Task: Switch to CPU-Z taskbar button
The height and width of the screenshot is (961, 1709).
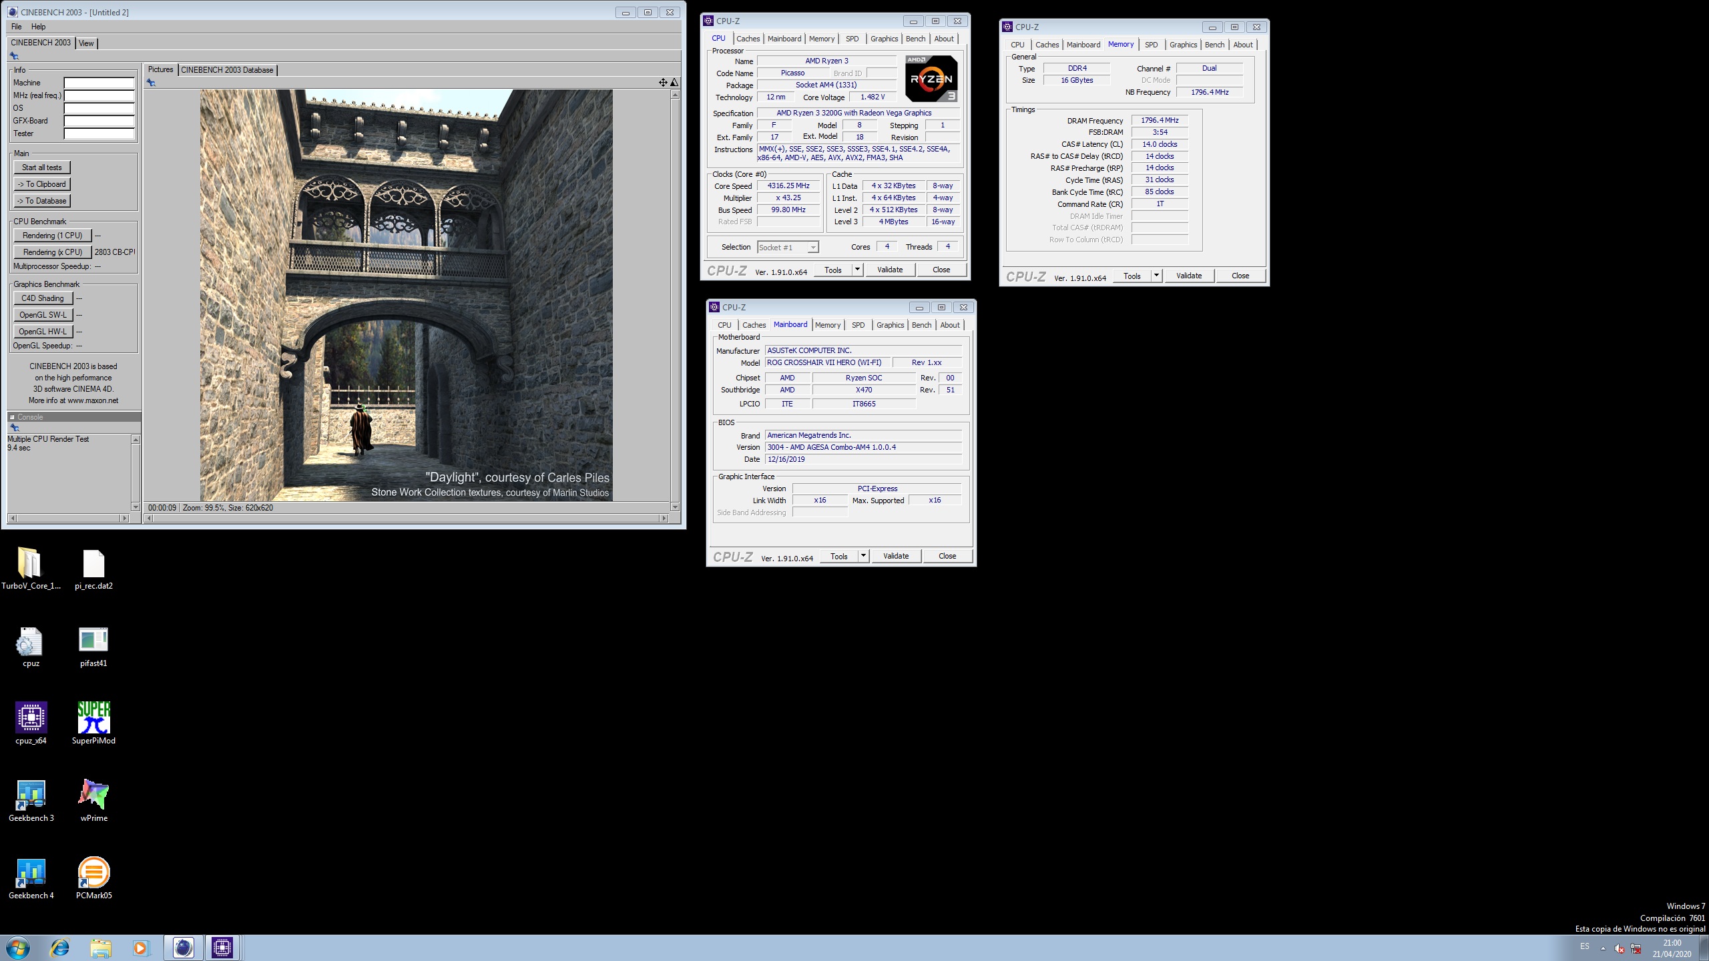Action: 222,948
